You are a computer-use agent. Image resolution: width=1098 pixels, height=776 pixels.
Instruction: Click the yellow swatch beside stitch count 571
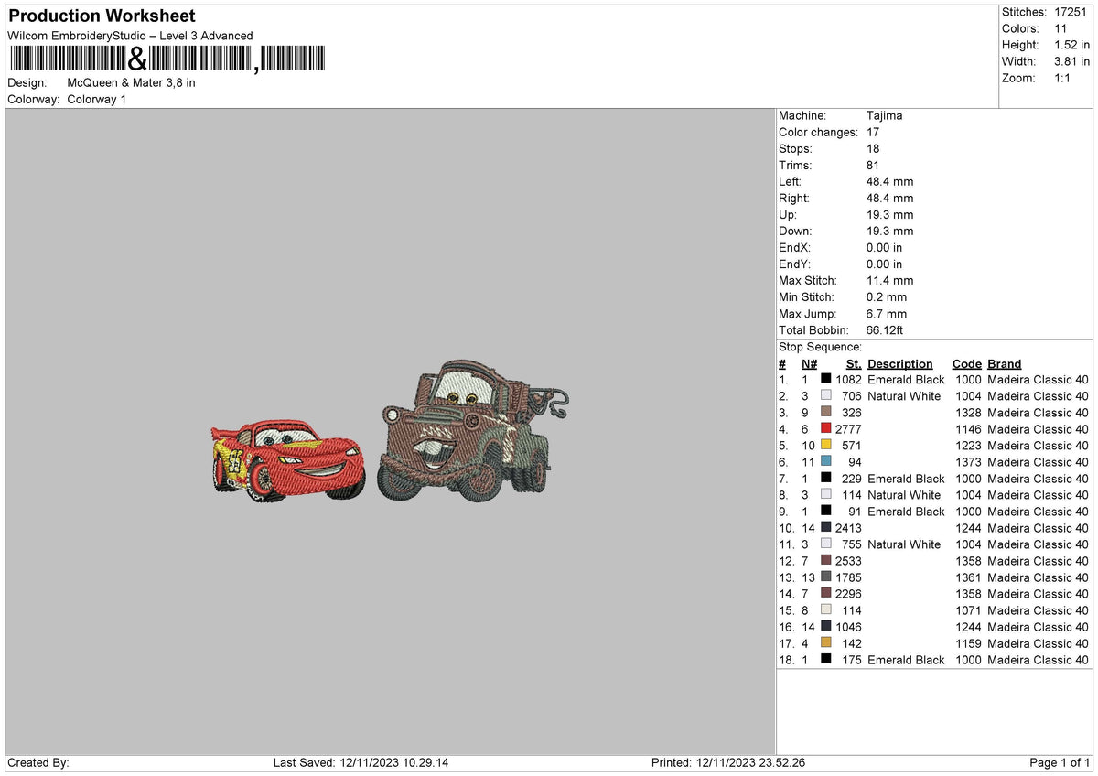coord(826,446)
